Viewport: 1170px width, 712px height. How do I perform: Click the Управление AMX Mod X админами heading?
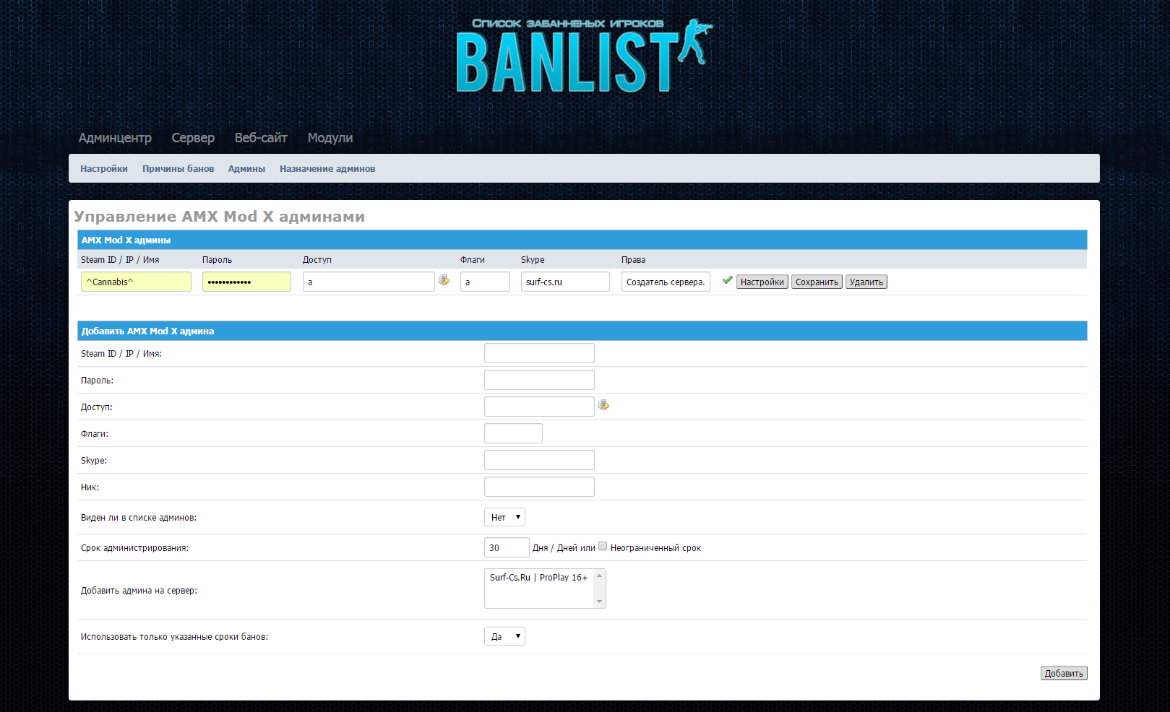pos(219,217)
